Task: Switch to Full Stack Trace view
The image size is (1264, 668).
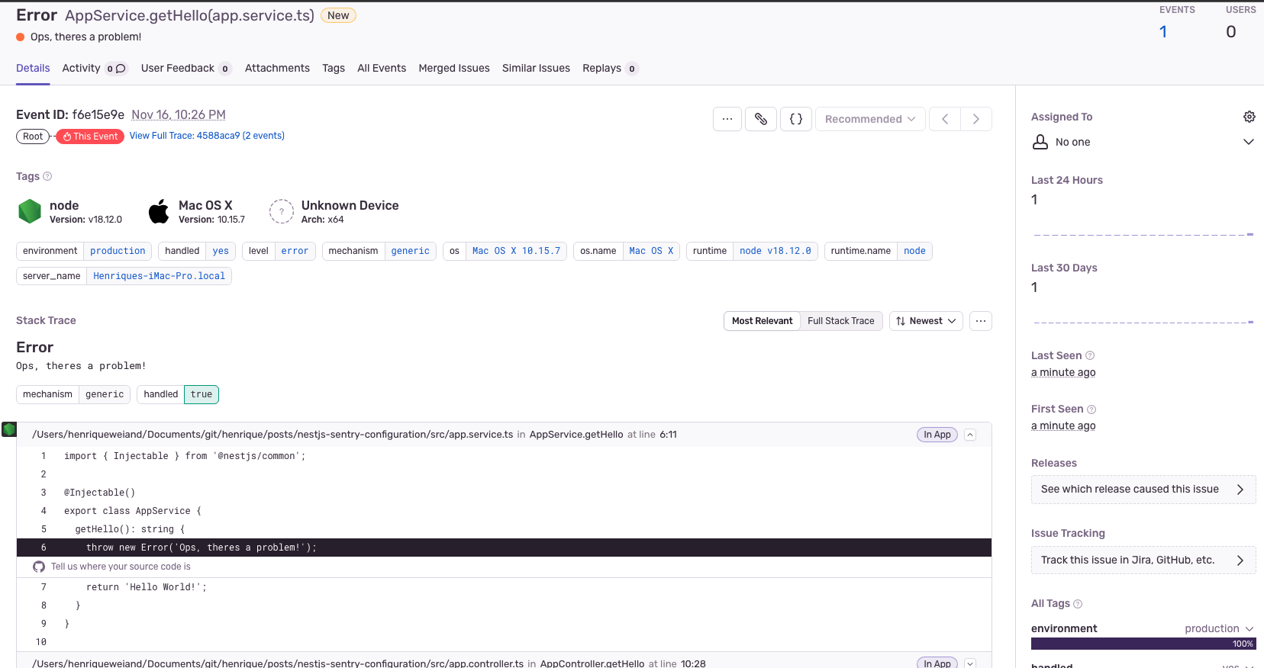Action: 841,321
